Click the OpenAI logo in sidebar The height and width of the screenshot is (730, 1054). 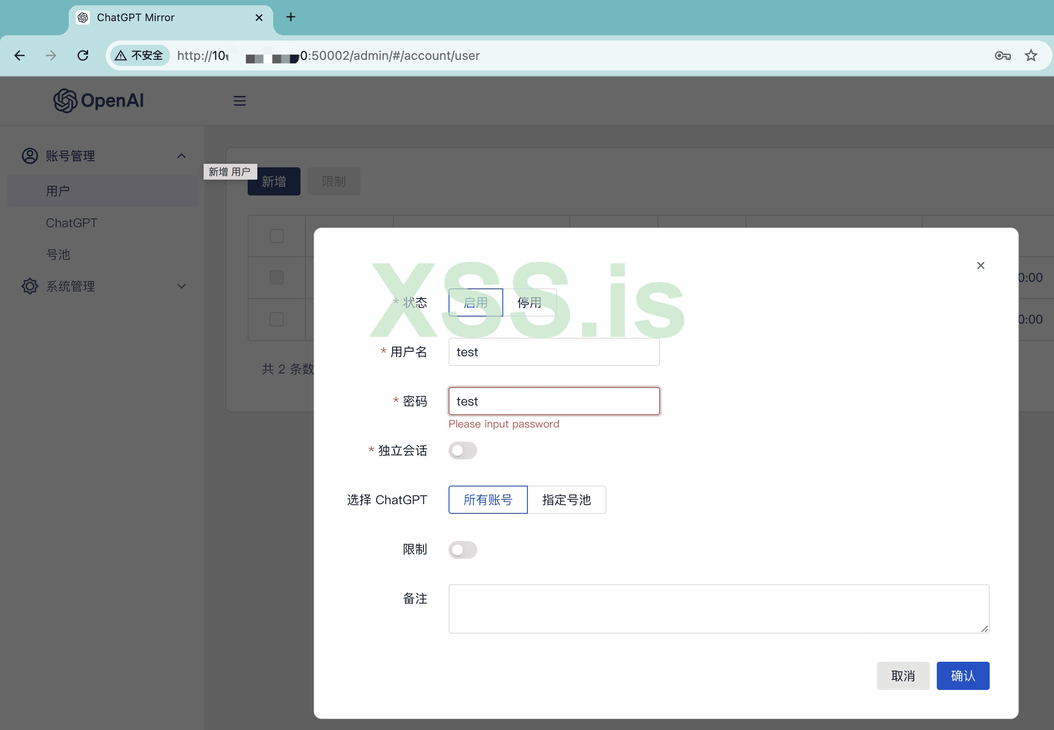(98, 101)
